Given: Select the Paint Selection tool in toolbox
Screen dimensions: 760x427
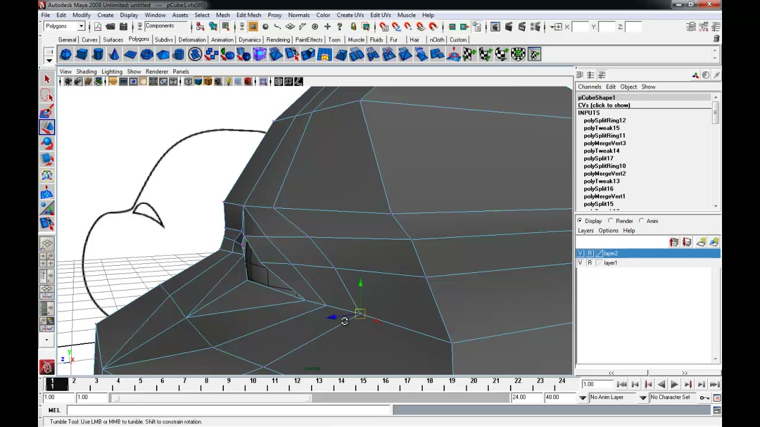Looking at the screenshot, I should [47, 111].
